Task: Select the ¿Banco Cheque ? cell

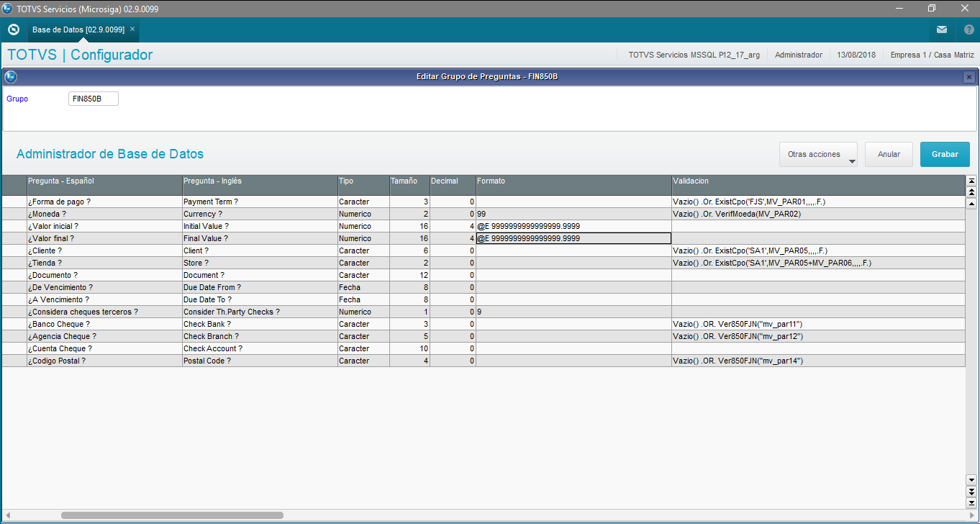Action: coord(104,325)
